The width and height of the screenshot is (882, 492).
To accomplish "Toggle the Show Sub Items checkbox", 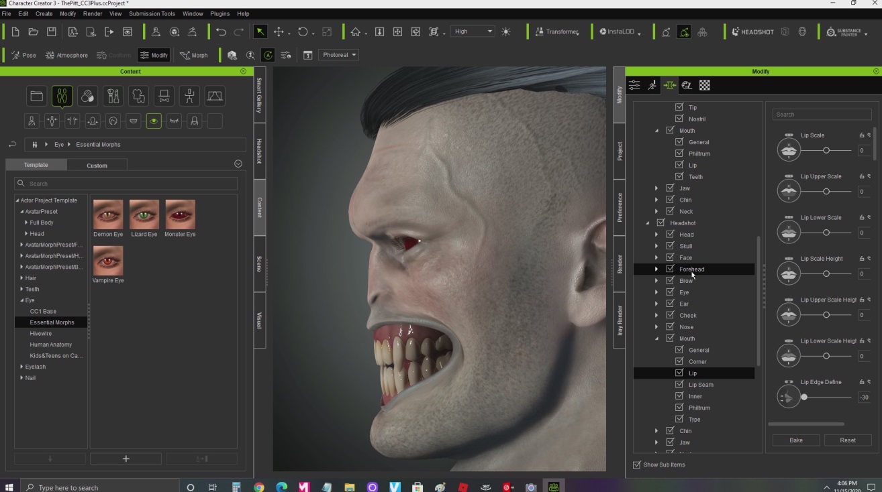I will 637,465.
